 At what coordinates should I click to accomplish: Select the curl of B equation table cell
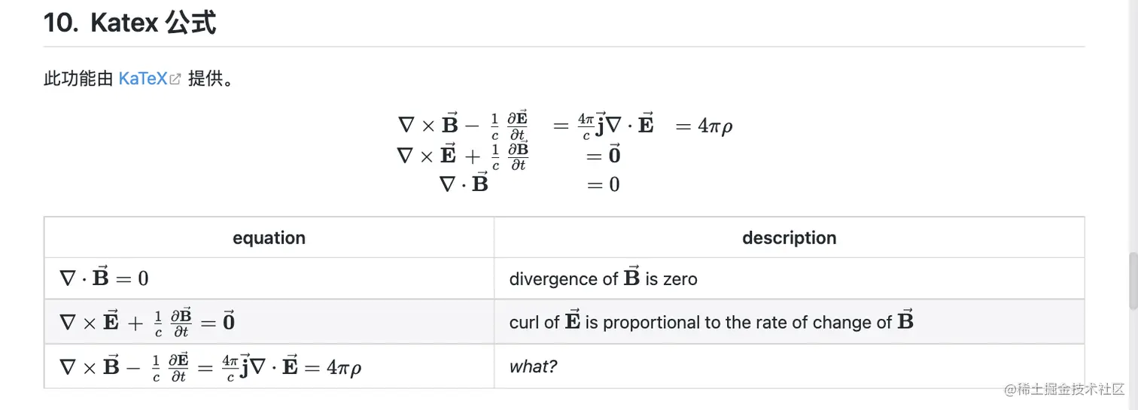pos(269,366)
